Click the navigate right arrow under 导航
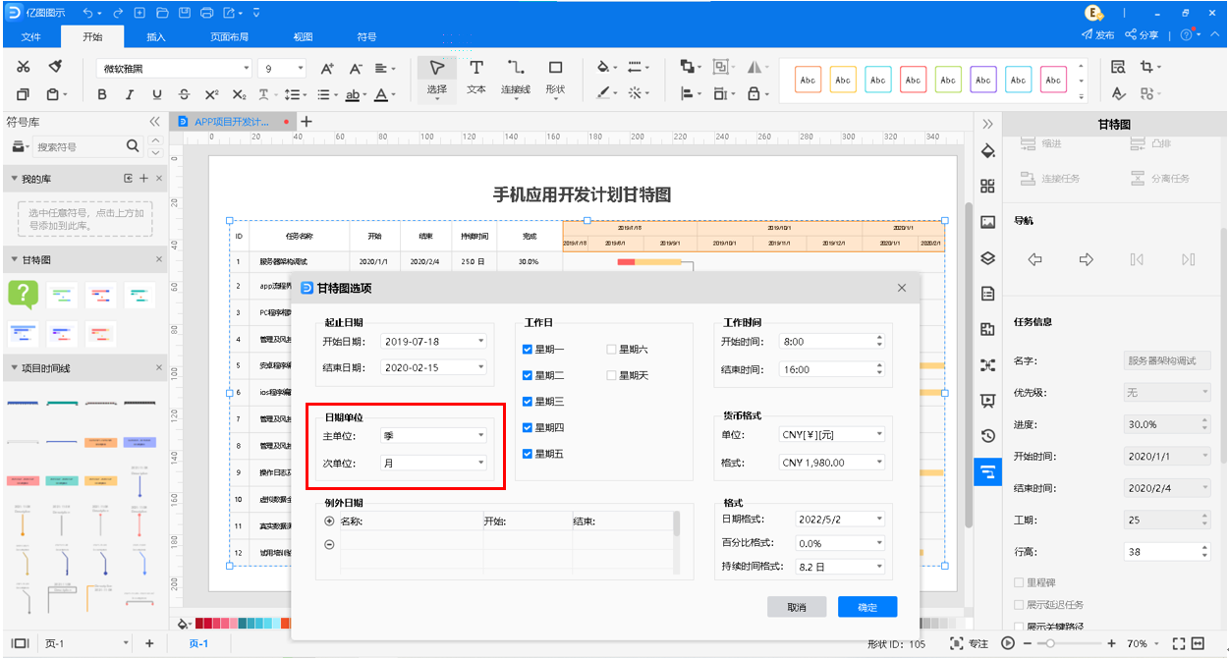Viewport: 1229px width, 659px height. point(1086,259)
